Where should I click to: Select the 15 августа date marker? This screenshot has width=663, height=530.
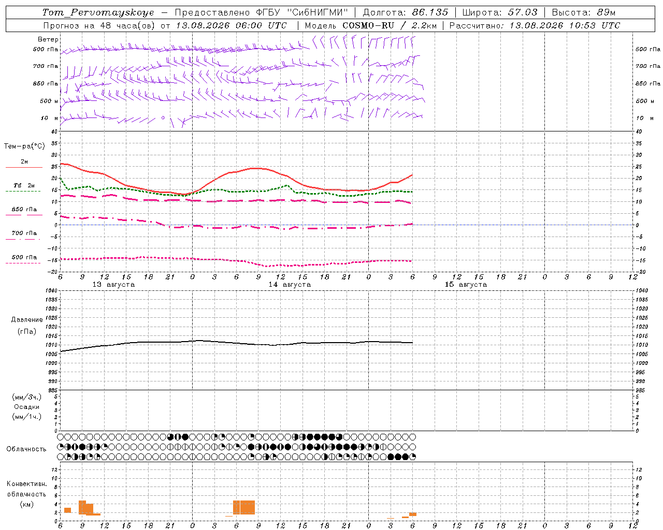(466, 285)
